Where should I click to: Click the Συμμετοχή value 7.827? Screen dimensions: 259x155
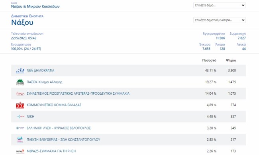pos(241,38)
